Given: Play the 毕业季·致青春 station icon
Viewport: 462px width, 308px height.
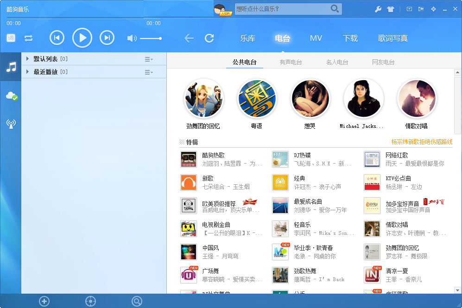Looking at the screenshot, I should coord(280,252).
